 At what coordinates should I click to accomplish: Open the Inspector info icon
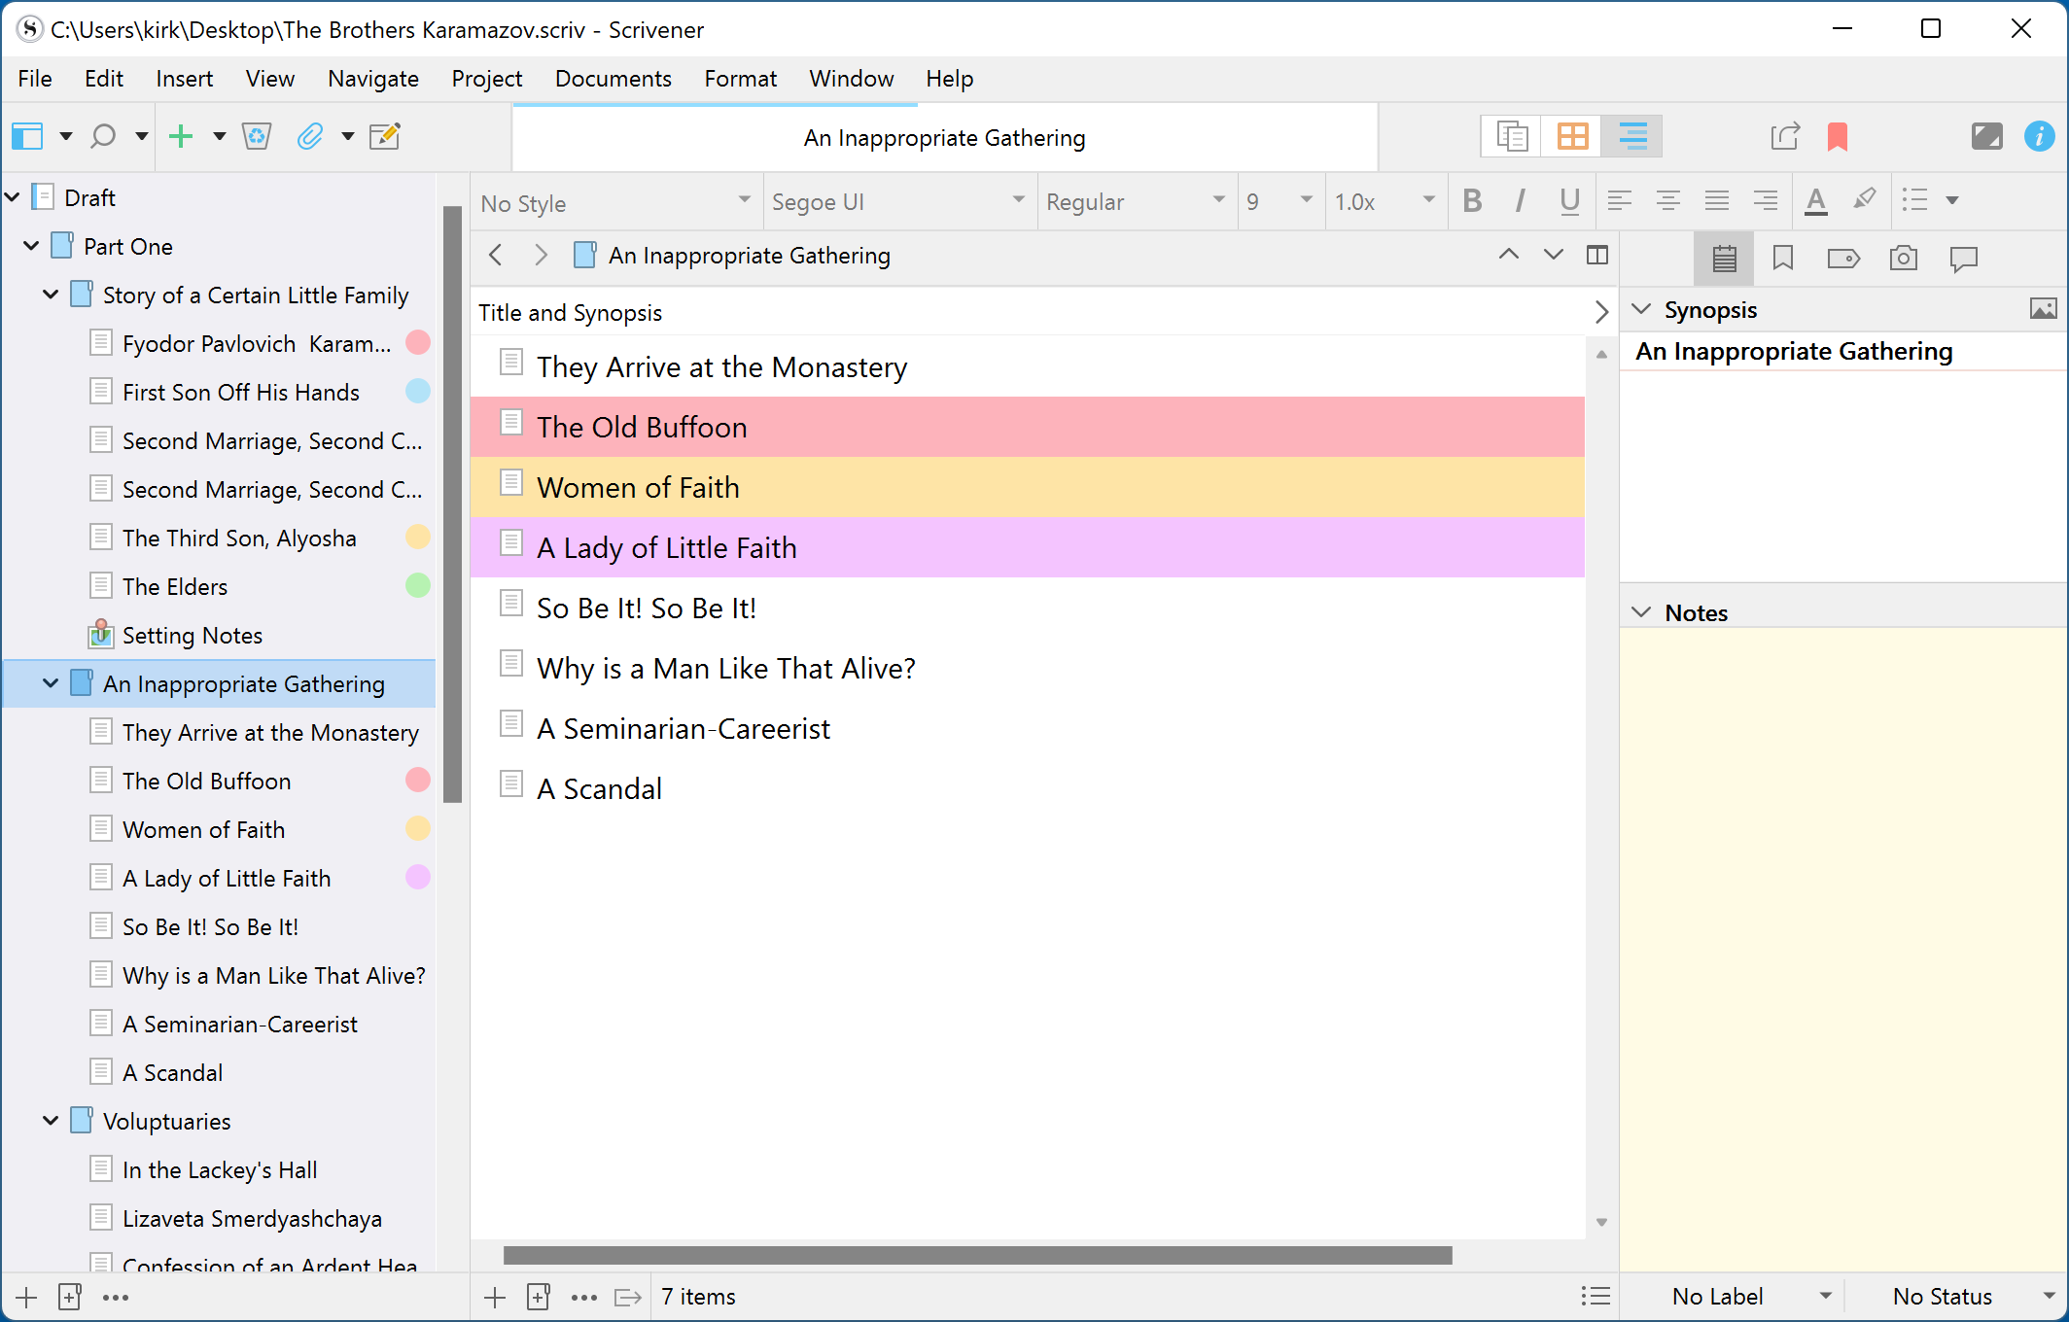[x=2039, y=136]
